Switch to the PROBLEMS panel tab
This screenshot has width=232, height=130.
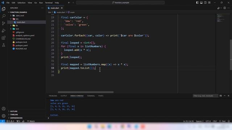click(53, 96)
